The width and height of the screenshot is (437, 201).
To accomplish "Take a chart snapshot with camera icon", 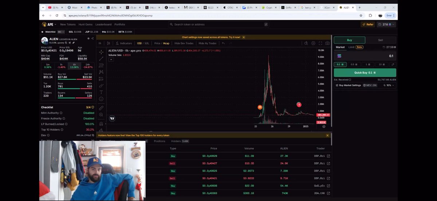I will click(x=327, y=43).
